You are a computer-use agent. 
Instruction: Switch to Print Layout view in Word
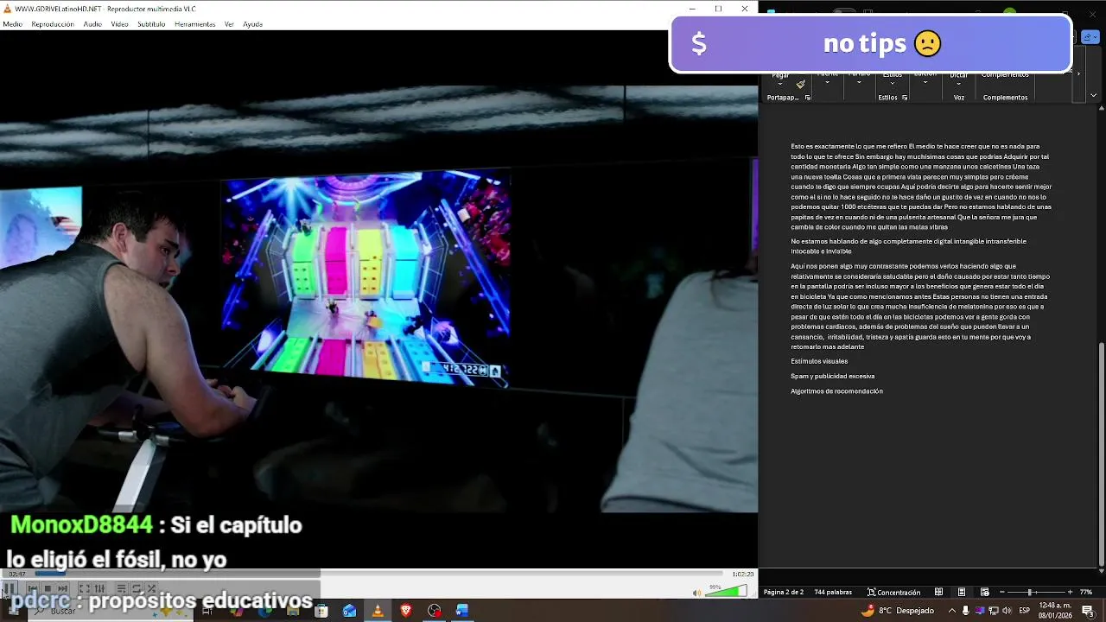tap(962, 592)
